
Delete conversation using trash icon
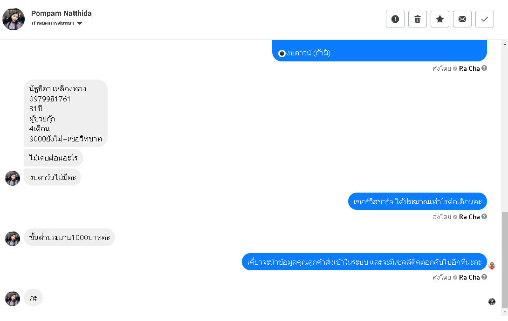click(418, 19)
